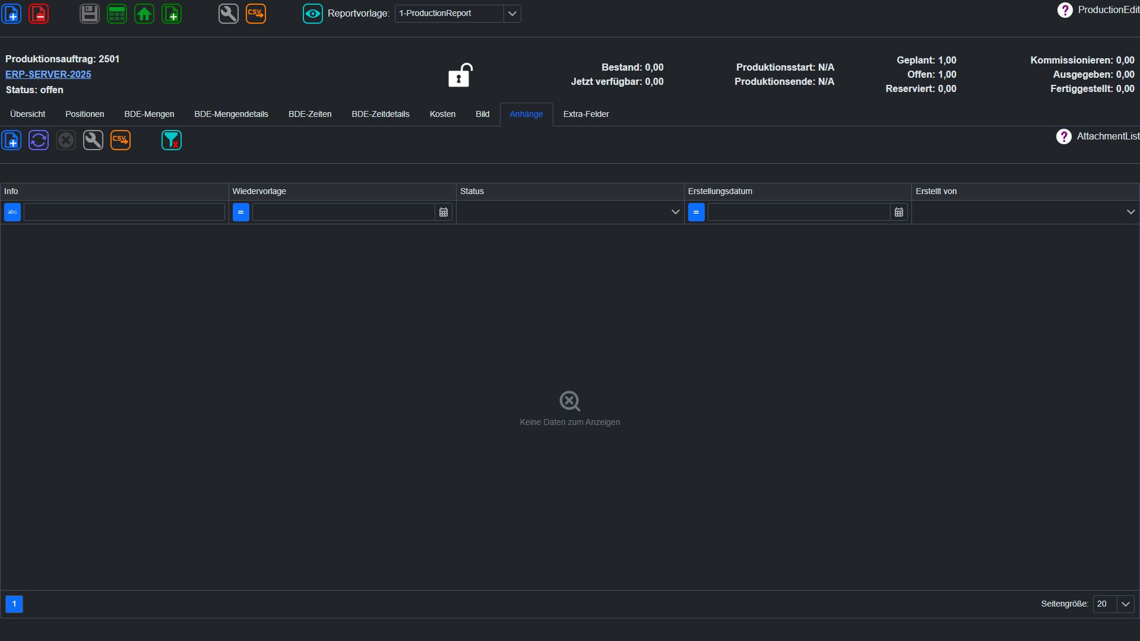Click the eye preview icon beside Reportvorlage

tap(313, 14)
